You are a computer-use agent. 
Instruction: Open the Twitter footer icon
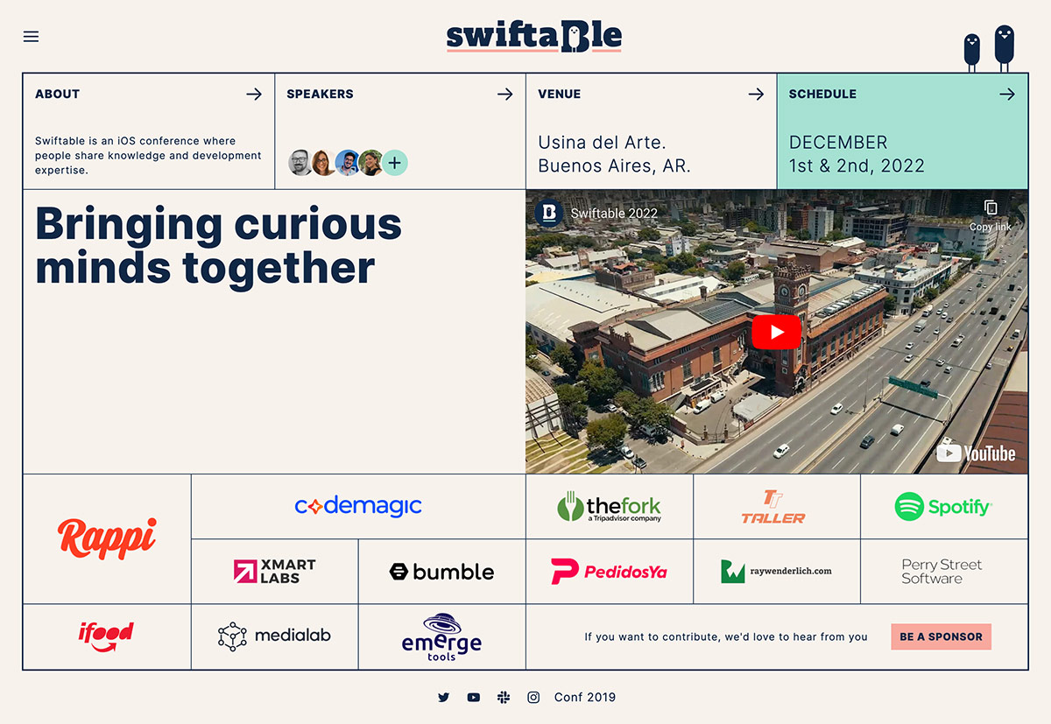[x=443, y=698]
